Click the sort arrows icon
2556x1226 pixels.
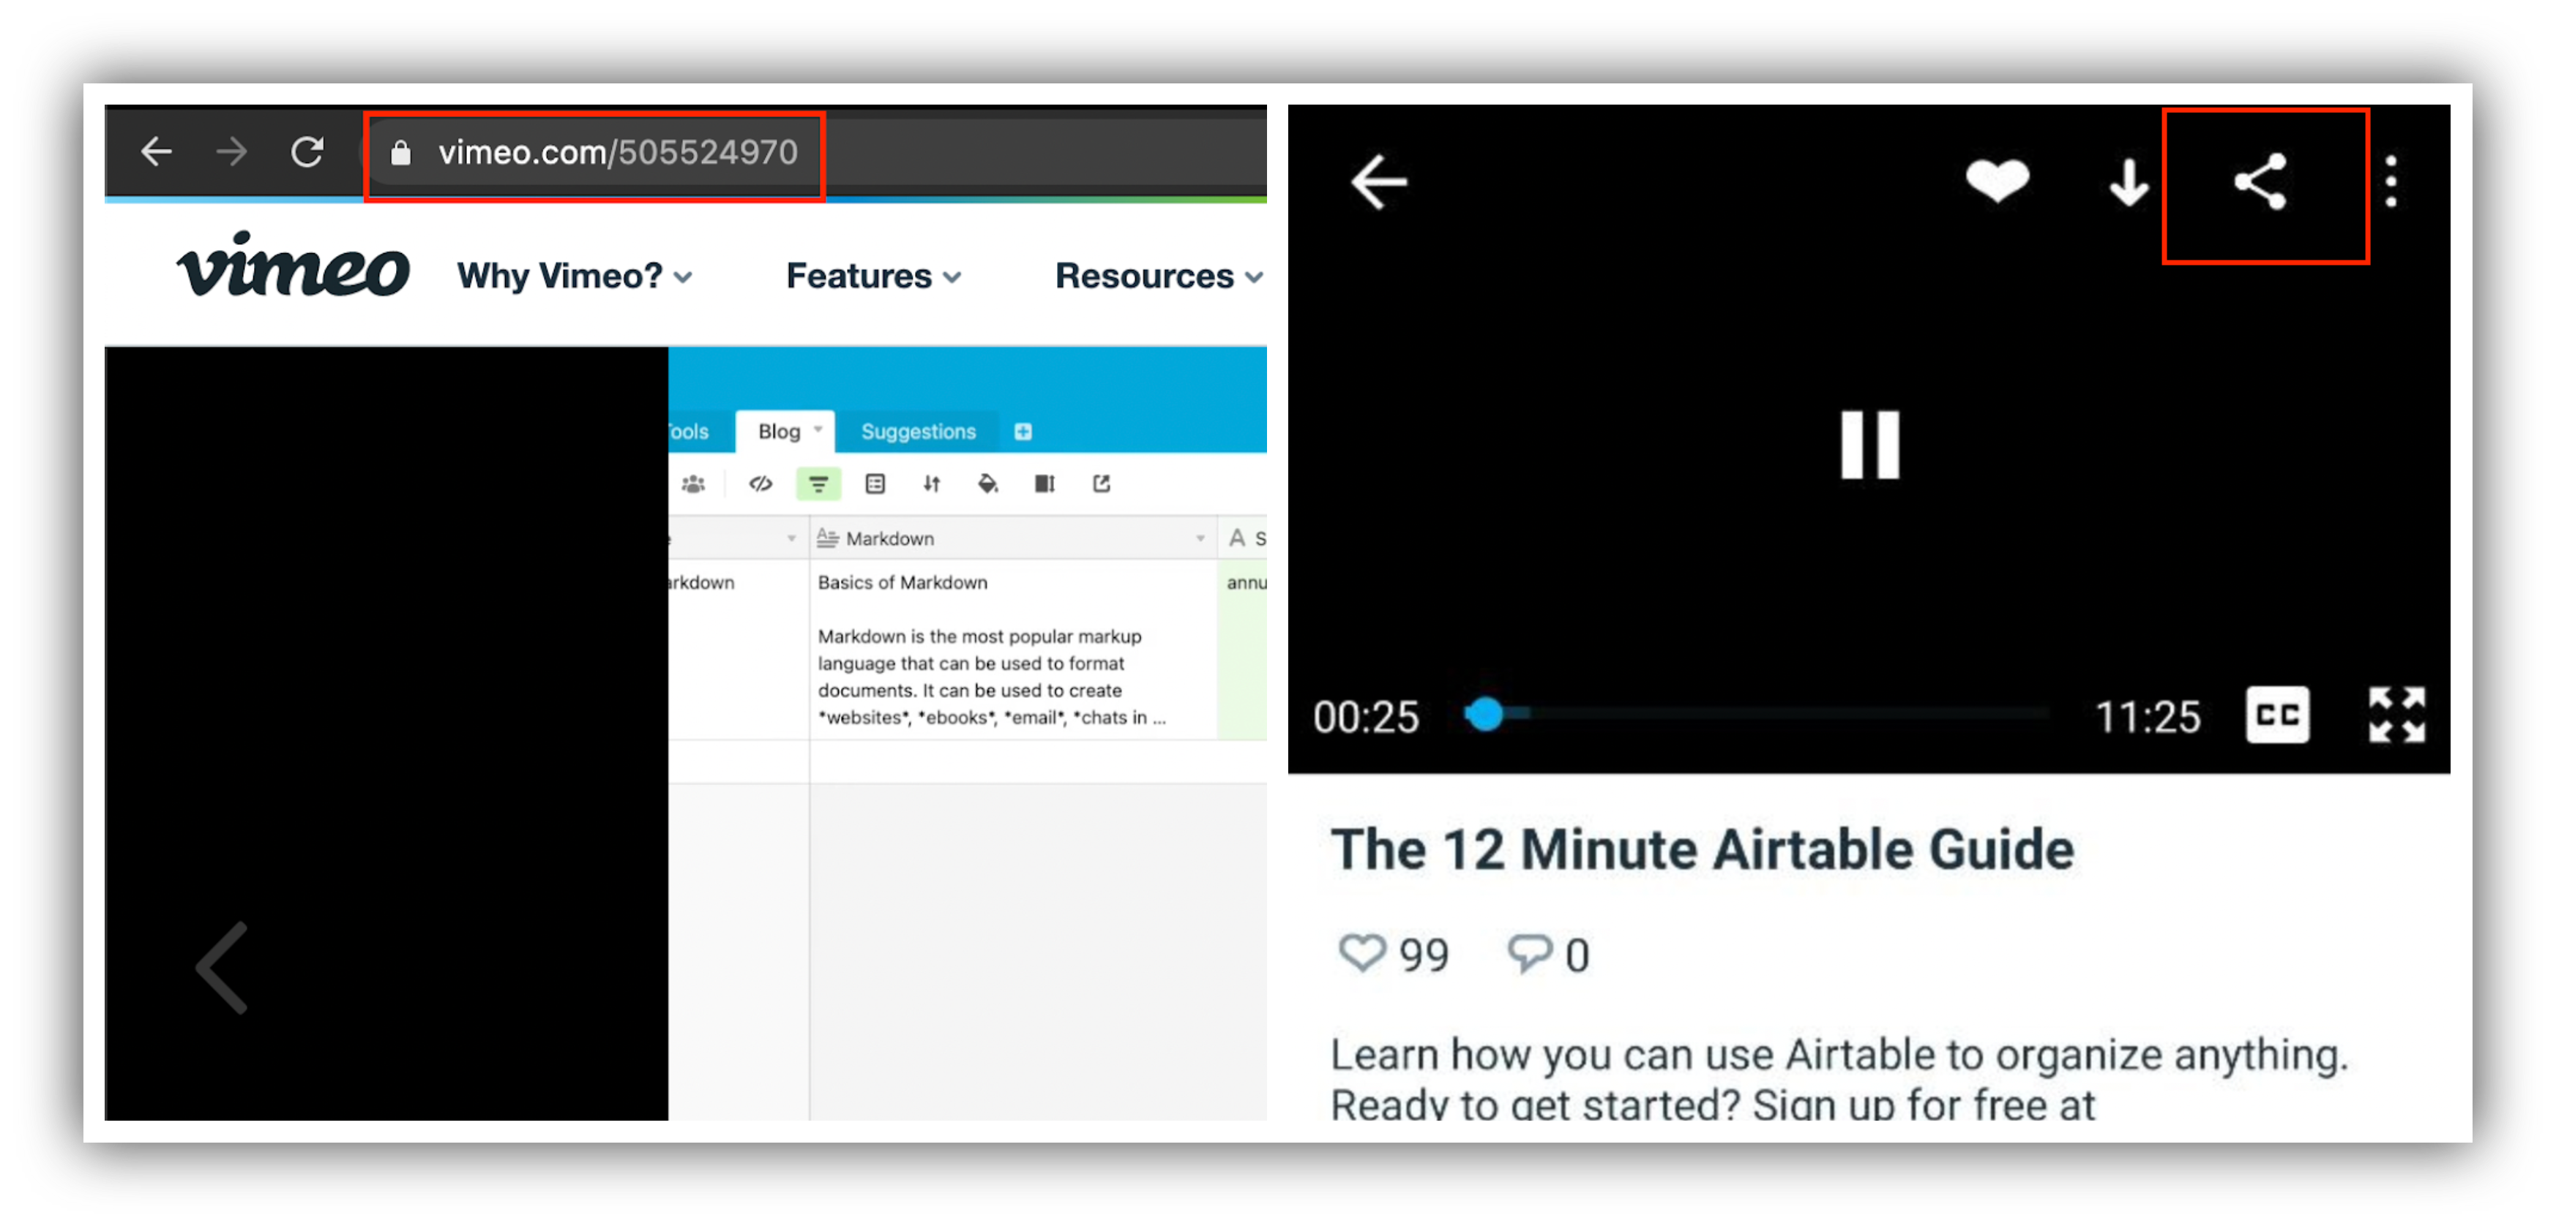931,484
